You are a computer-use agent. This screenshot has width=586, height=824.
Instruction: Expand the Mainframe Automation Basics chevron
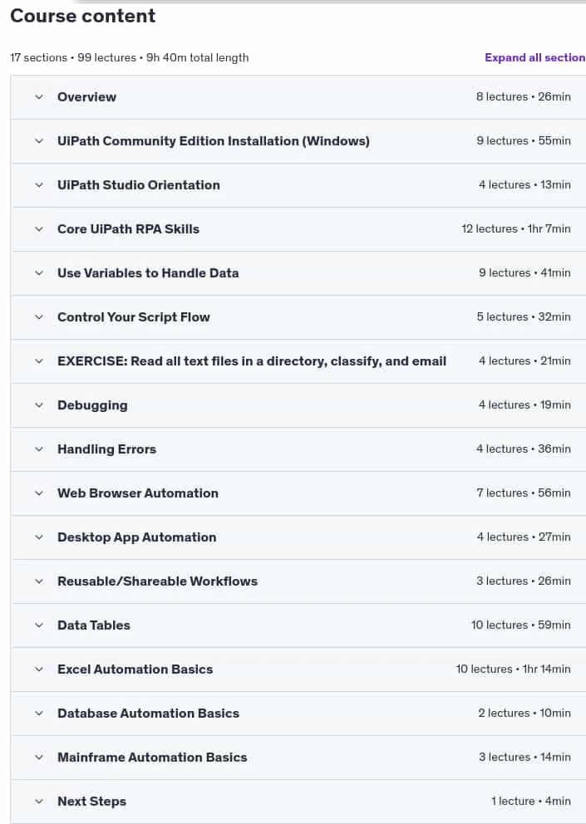tap(39, 758)
